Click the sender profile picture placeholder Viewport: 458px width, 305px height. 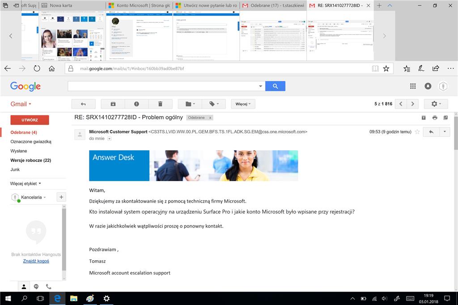(80, 135)
